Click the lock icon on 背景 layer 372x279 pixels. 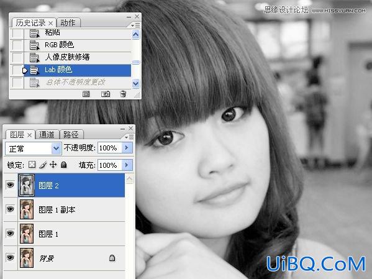point(112,258)
